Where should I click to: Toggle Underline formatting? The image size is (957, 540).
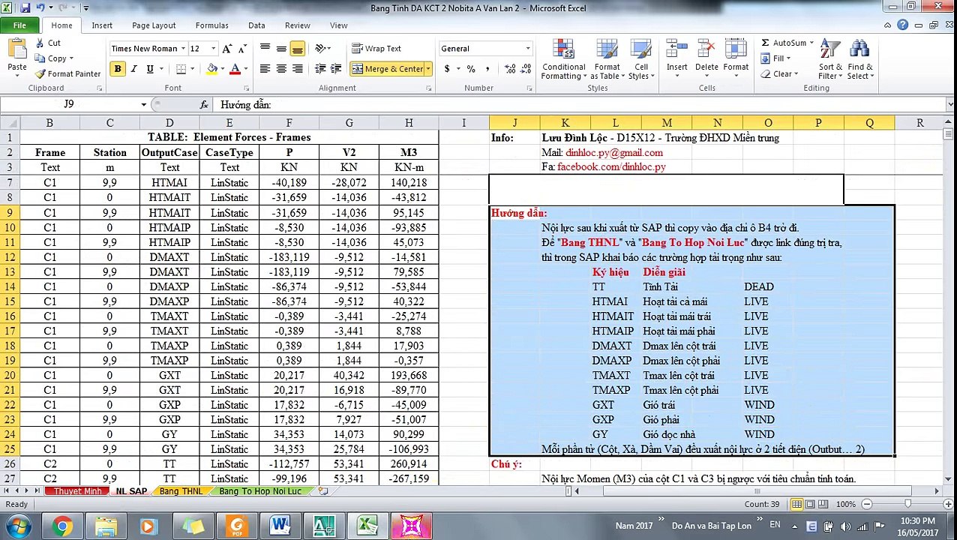(x=150, y=69)
